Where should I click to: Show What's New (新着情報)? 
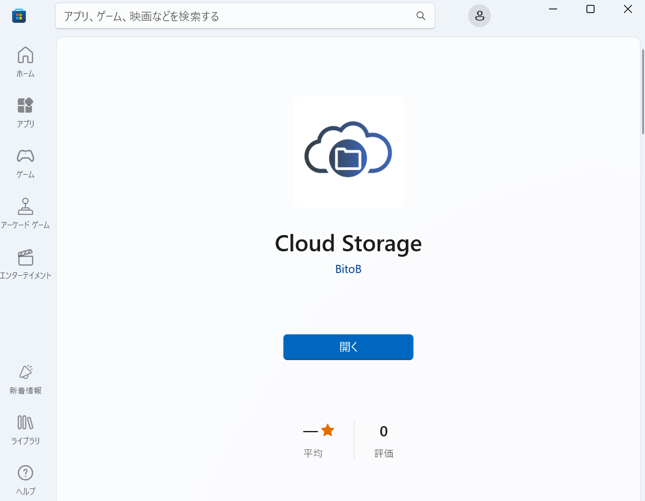tap(25, 379)
